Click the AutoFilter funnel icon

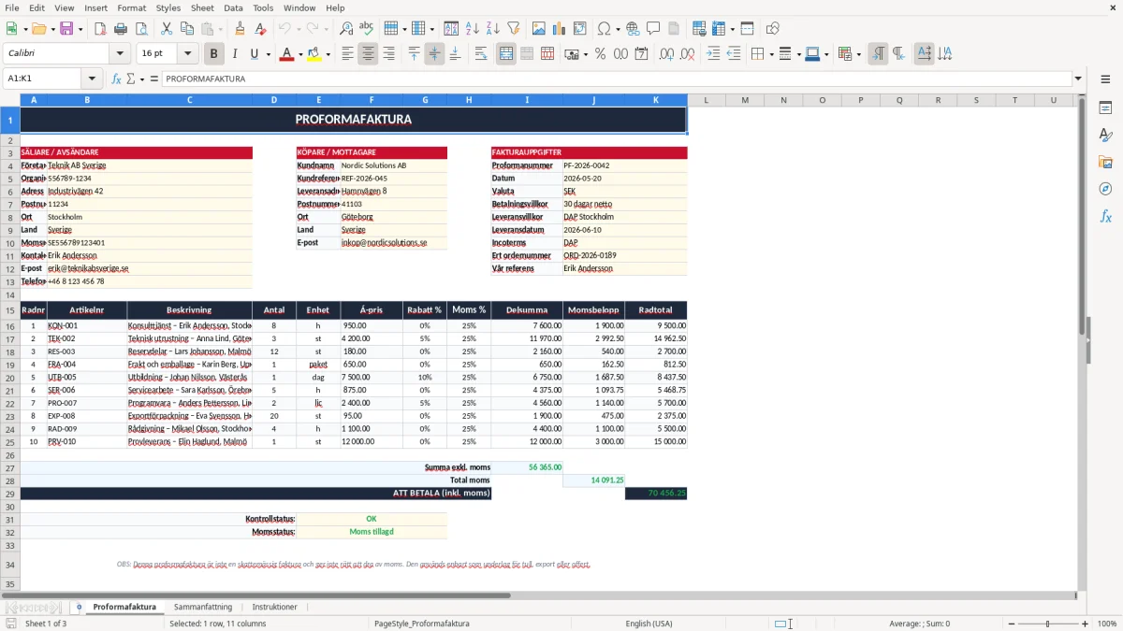tap(514, 29)
